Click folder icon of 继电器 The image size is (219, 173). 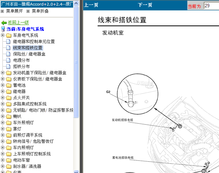point(9,92)
